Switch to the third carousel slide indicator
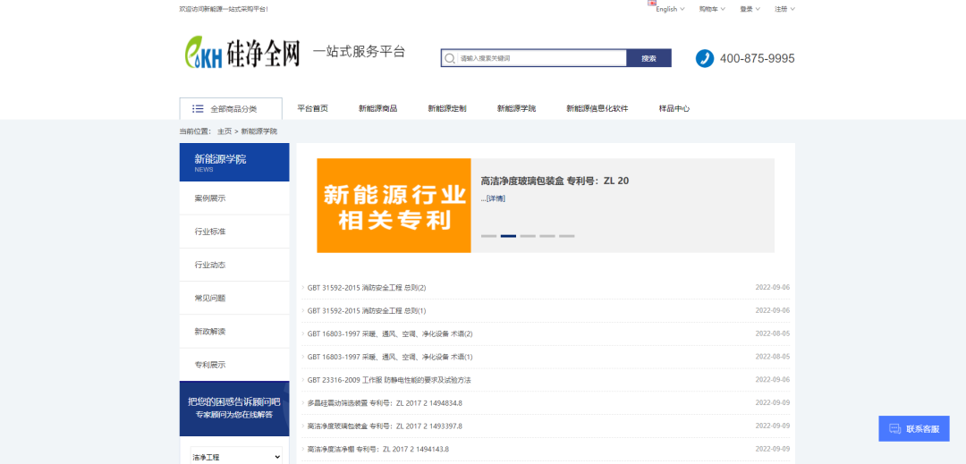This screenshot has height=464, width=966. (528, 236)
